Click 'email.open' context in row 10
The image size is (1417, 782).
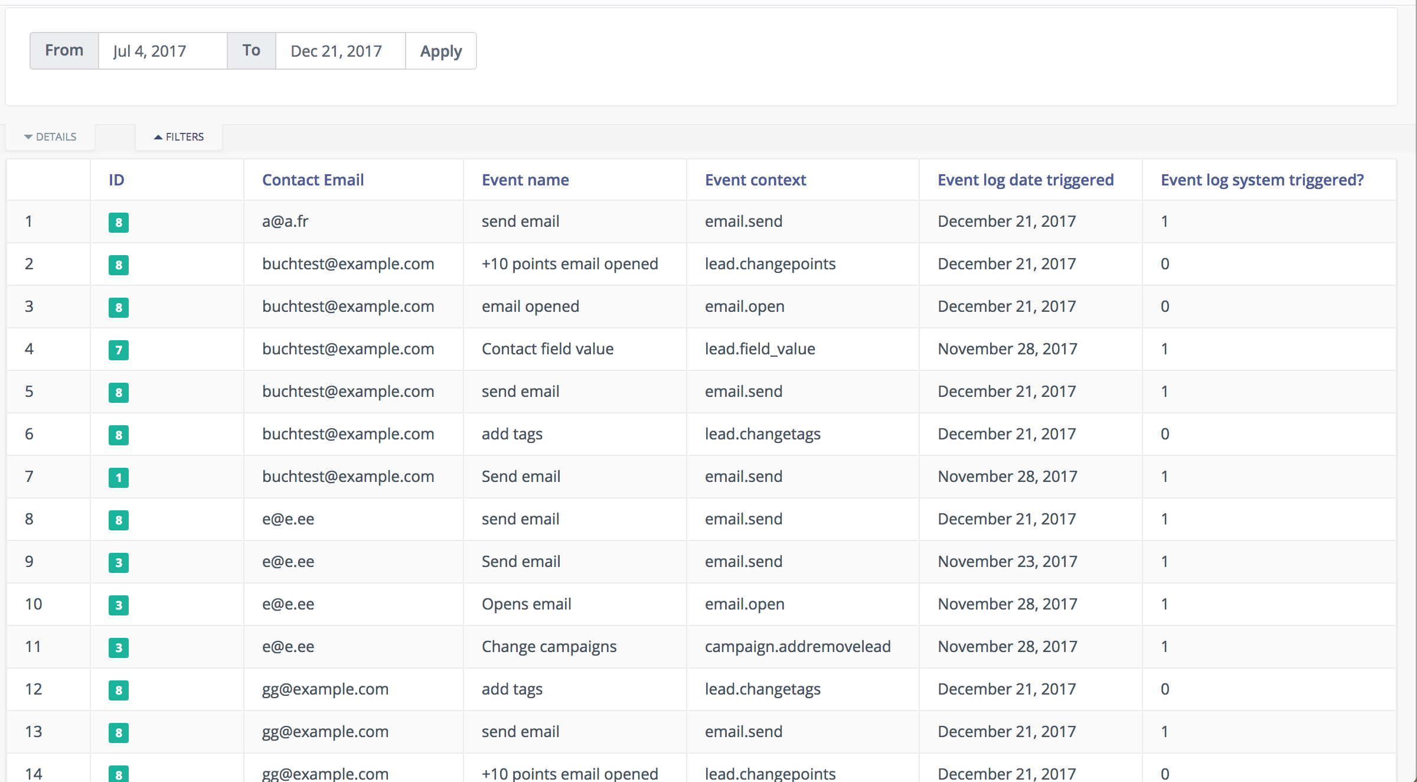click(745, 604)
